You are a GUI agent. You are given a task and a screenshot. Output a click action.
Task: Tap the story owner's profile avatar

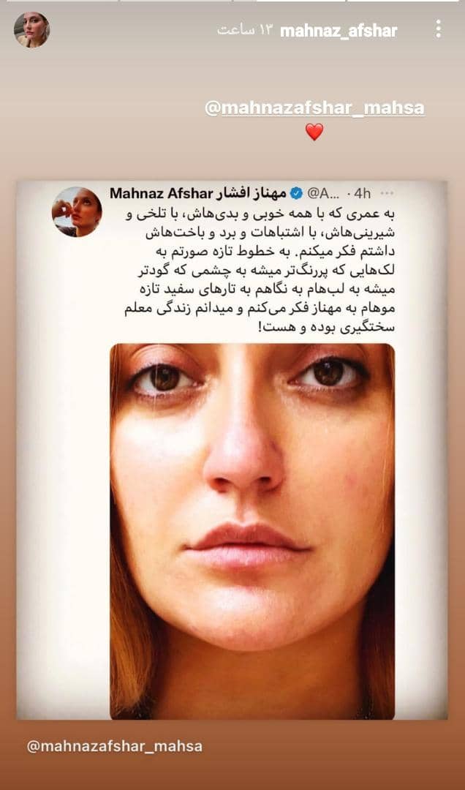coord(31,30)
